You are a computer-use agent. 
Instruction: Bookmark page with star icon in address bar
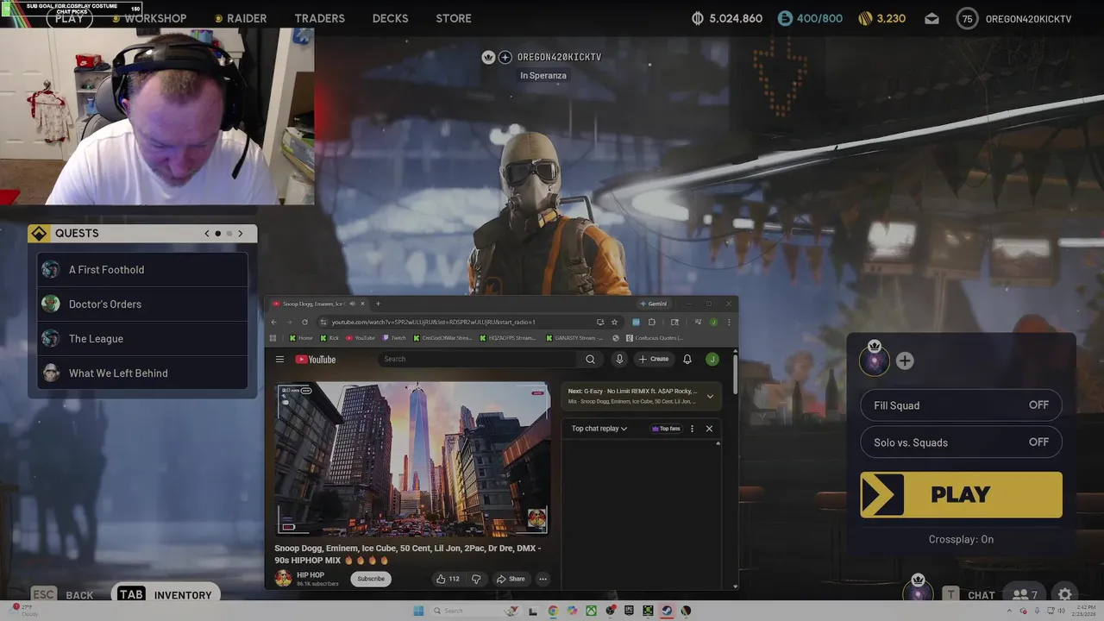pos(614,322)
